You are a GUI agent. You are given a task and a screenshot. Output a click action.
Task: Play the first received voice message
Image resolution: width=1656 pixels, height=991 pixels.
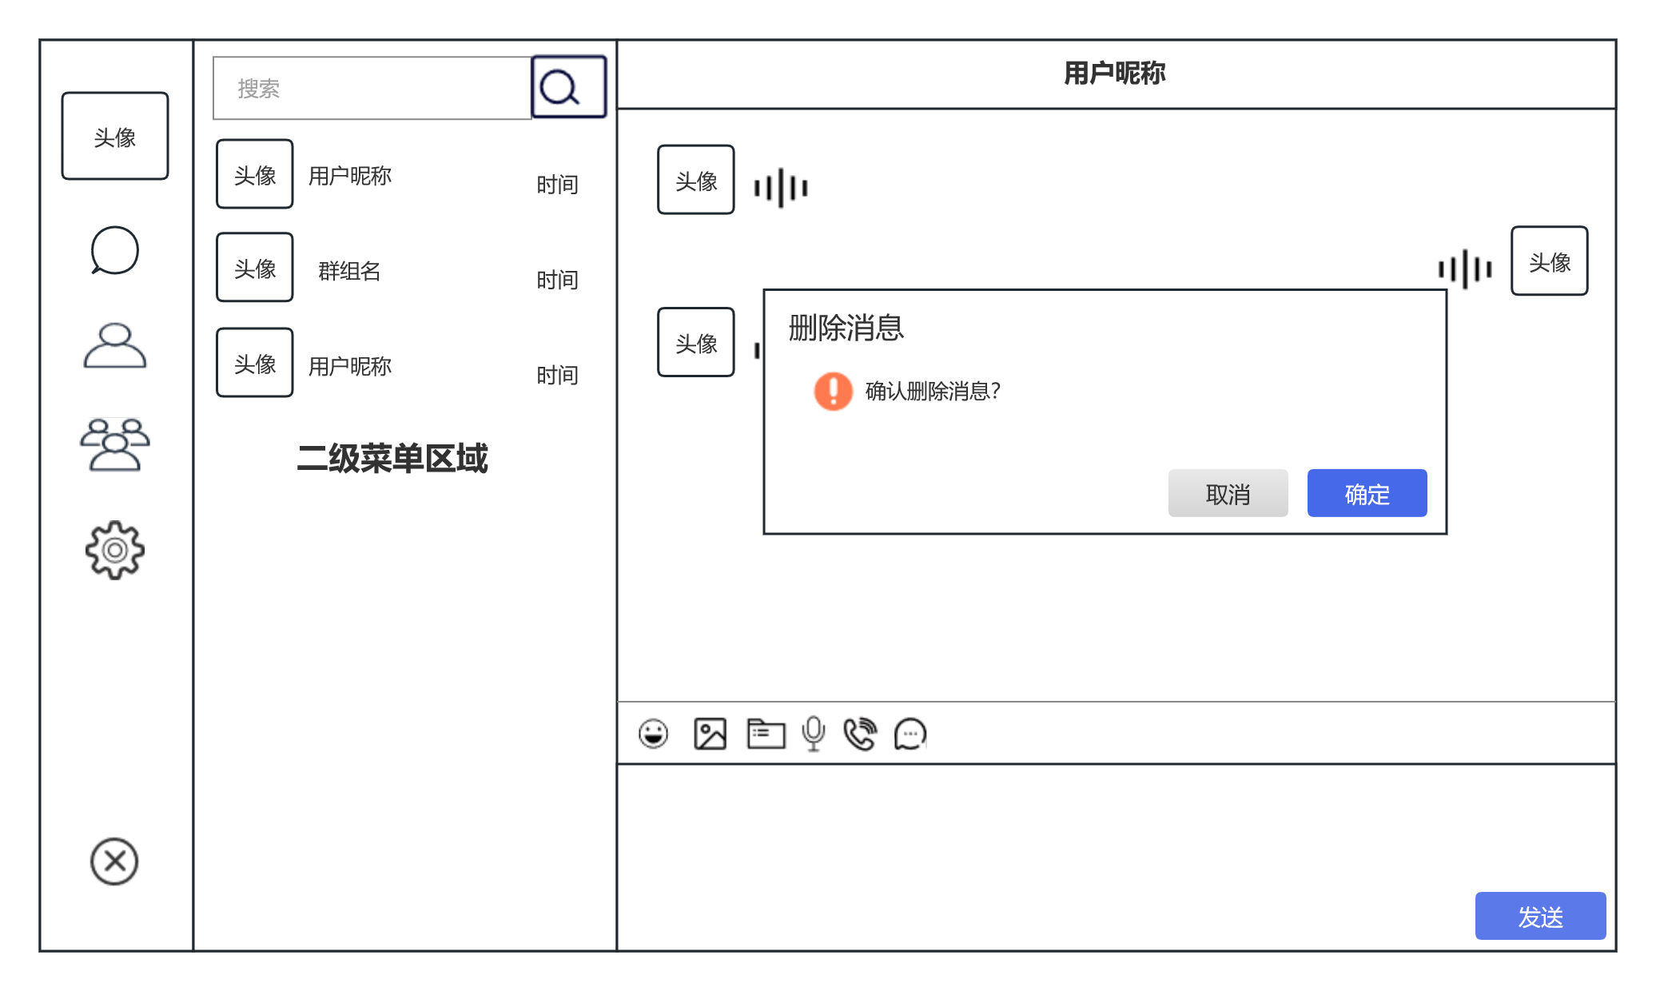tap(781, 188)
